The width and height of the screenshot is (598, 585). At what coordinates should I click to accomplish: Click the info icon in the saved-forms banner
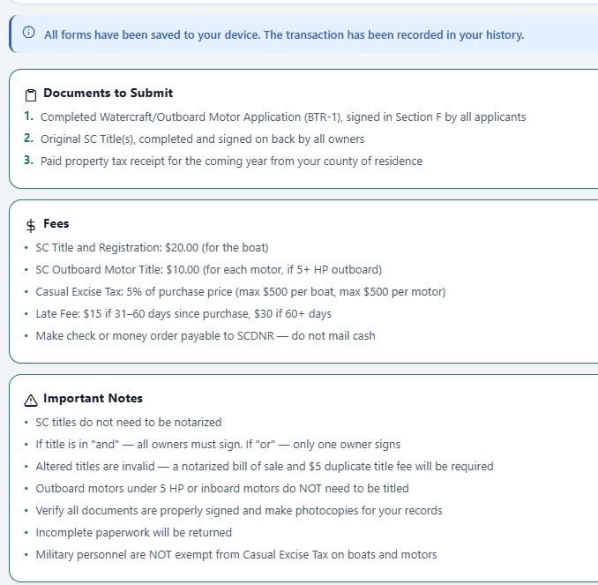tap(29, 34)
